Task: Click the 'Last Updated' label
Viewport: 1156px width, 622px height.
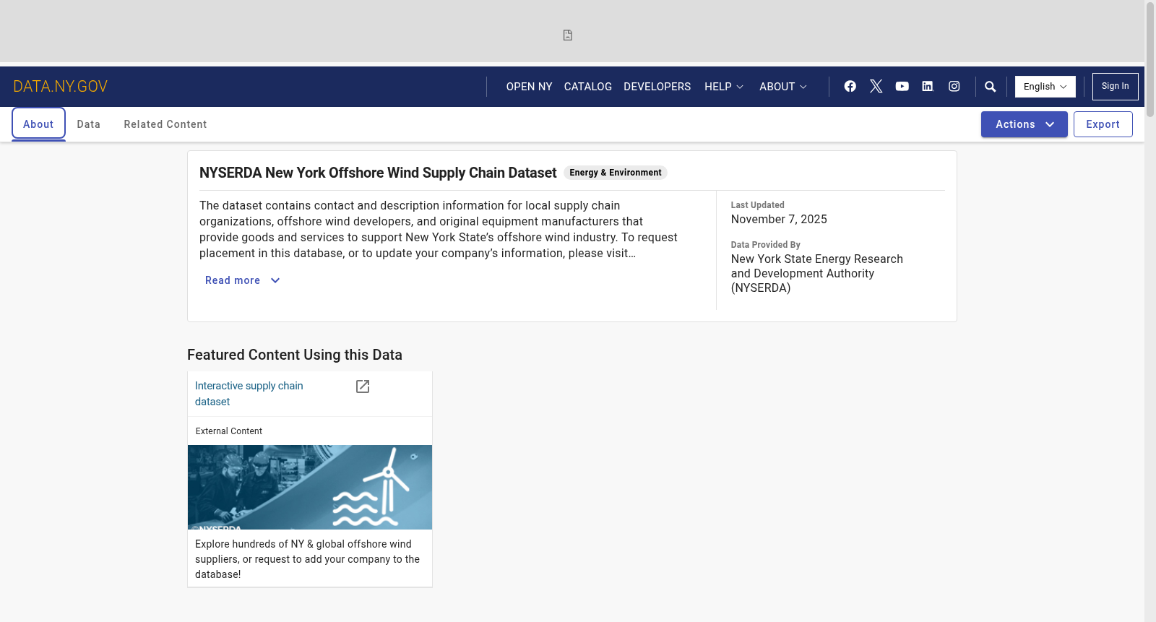Action: (x=757, y=205)
